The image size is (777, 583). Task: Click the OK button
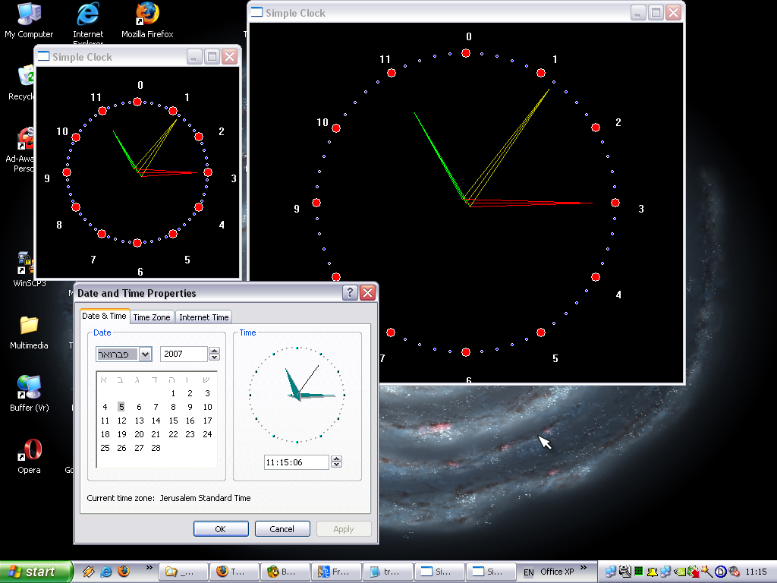point(221,529)
